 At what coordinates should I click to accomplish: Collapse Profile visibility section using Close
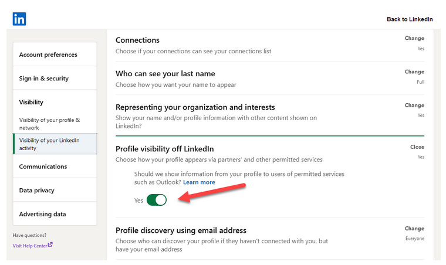click(417, 147)
